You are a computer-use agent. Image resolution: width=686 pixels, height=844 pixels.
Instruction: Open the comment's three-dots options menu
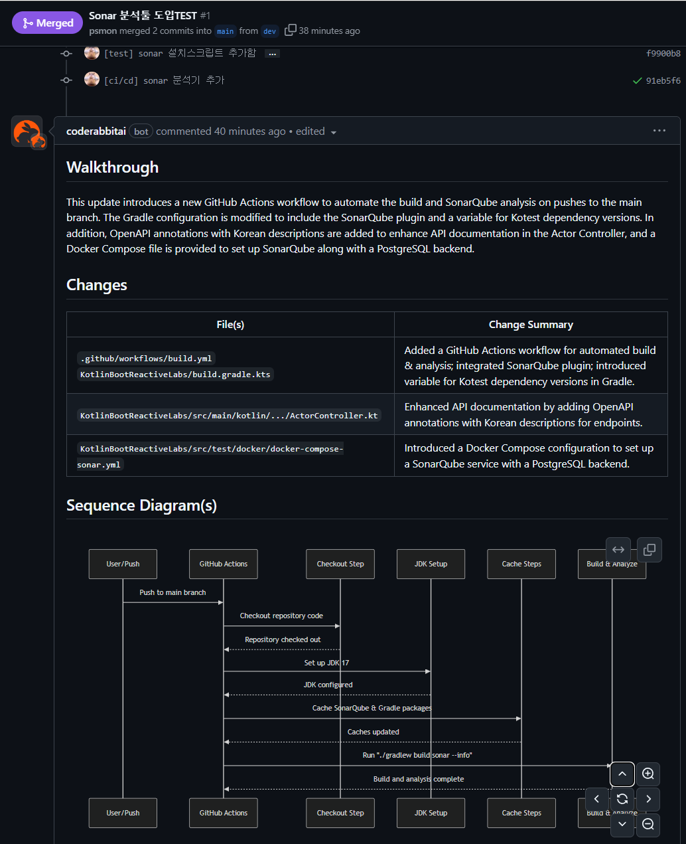click(x=659, y=131)
